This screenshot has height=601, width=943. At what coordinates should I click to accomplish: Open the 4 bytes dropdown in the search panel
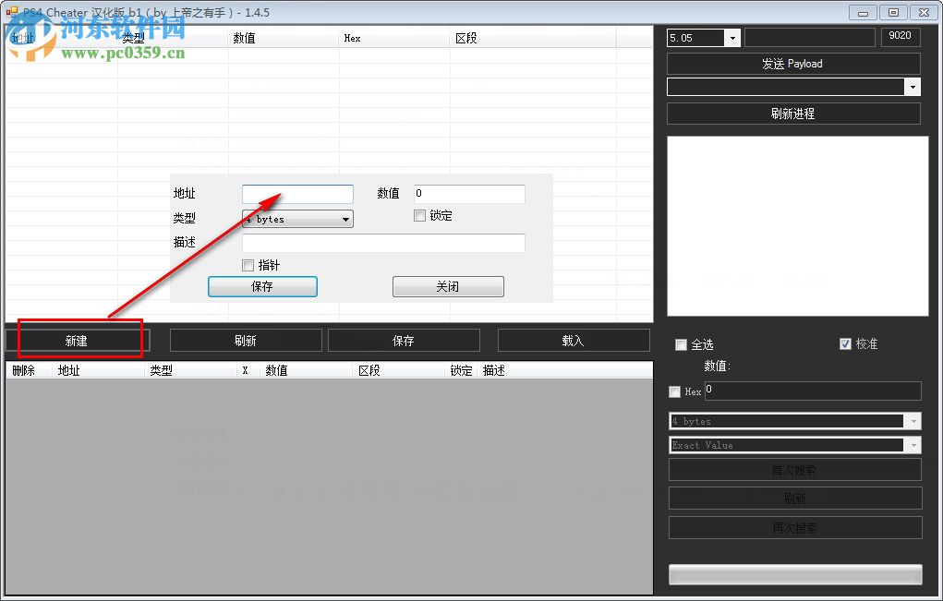point(913,421)
